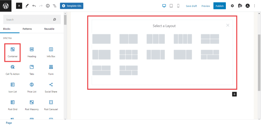
Task: Switch to mobile preview mode
Action: 178,6
